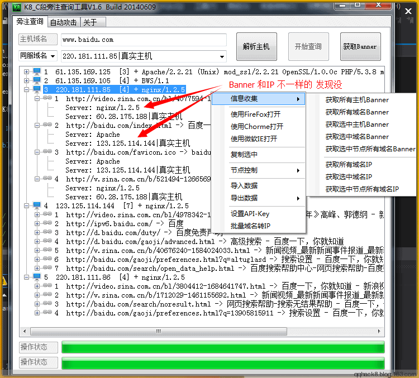Choose 使用Chorme打开 from context menu

click(x=257, y=126)
